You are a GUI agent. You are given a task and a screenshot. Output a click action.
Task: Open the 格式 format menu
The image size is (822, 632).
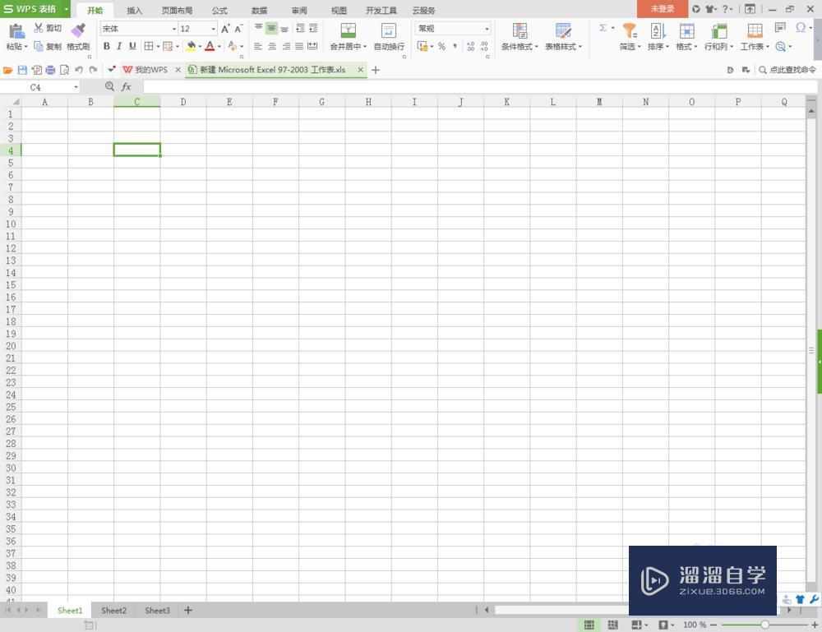(x=686, y=37)
